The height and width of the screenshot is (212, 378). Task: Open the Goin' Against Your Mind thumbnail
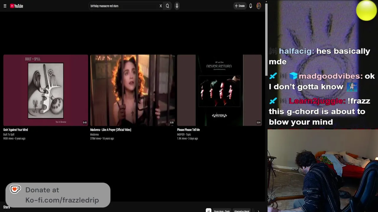45,90
